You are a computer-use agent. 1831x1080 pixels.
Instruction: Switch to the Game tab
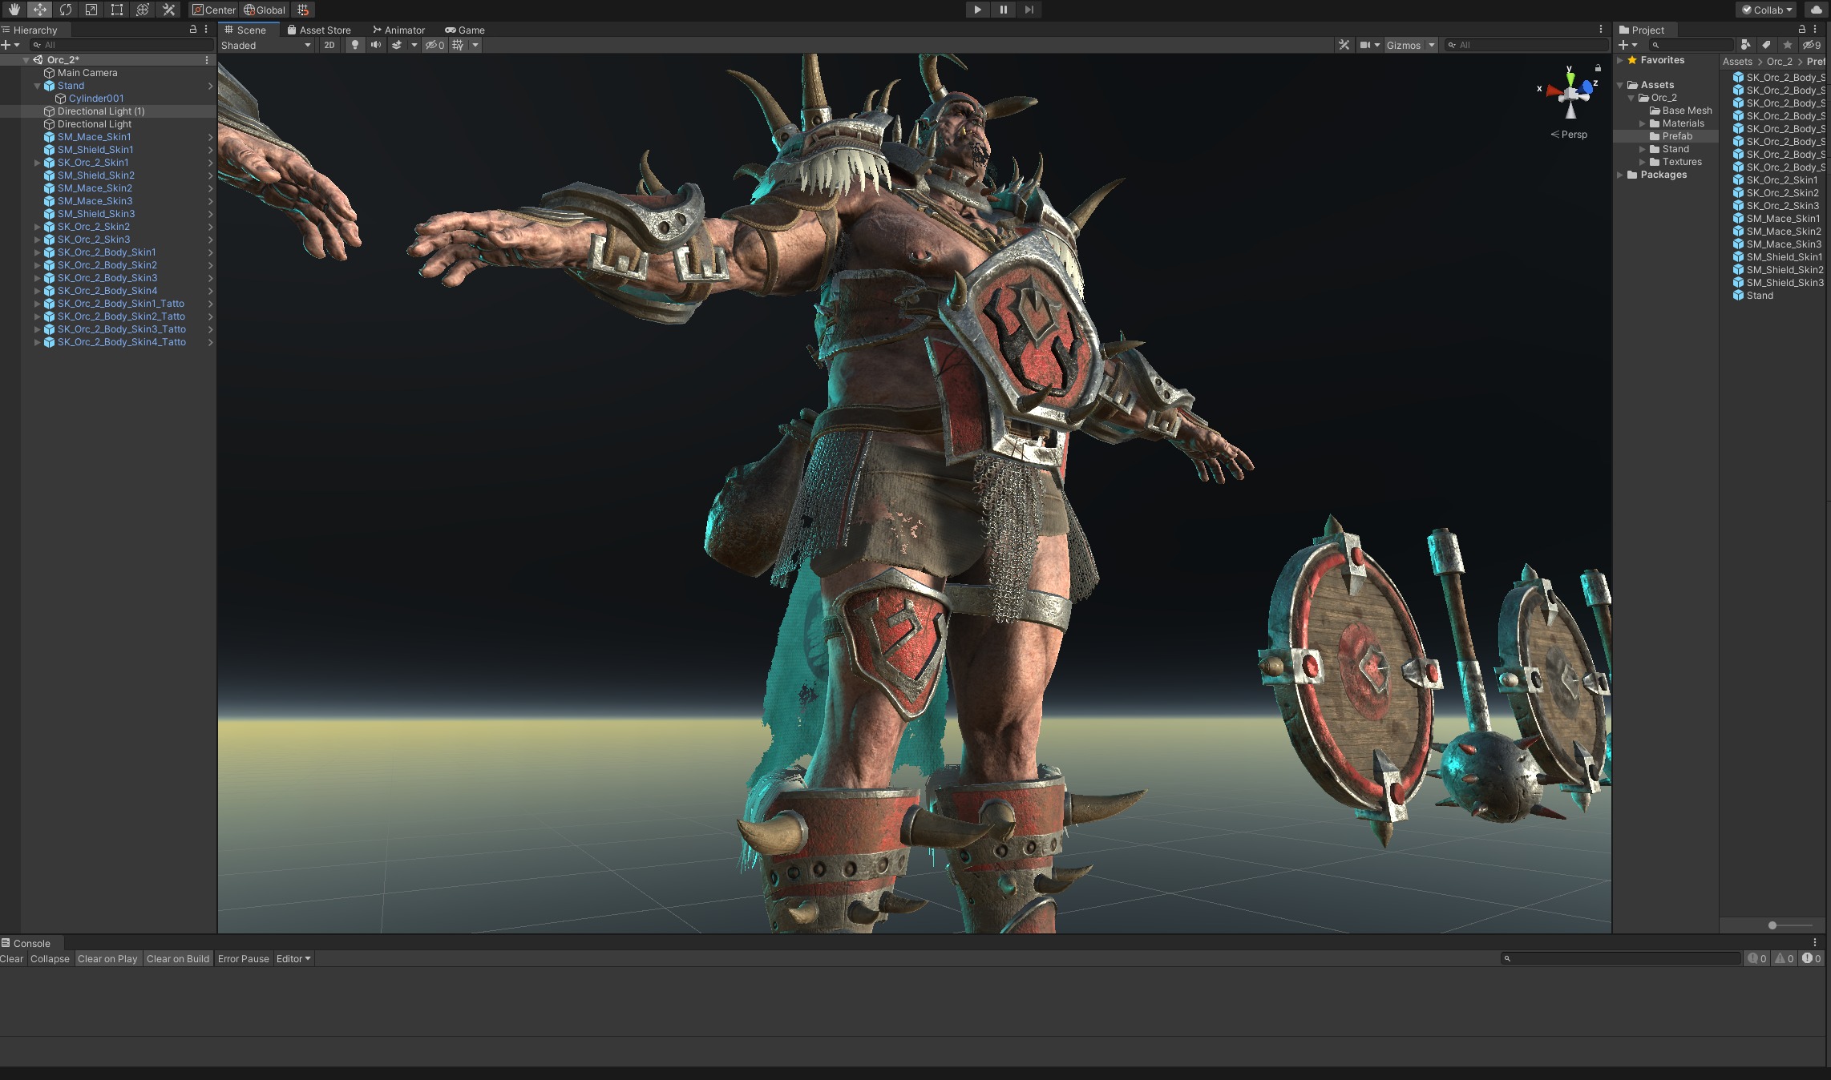click(x=465, y=30)
